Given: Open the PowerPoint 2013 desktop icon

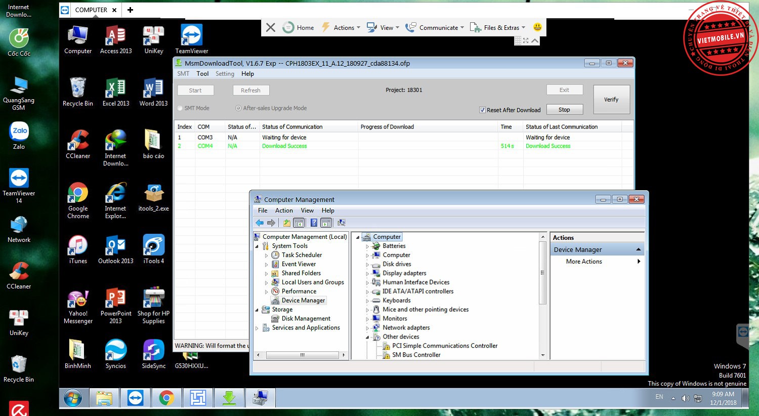Looking at the screenshot, I should (x=116, y=306).
